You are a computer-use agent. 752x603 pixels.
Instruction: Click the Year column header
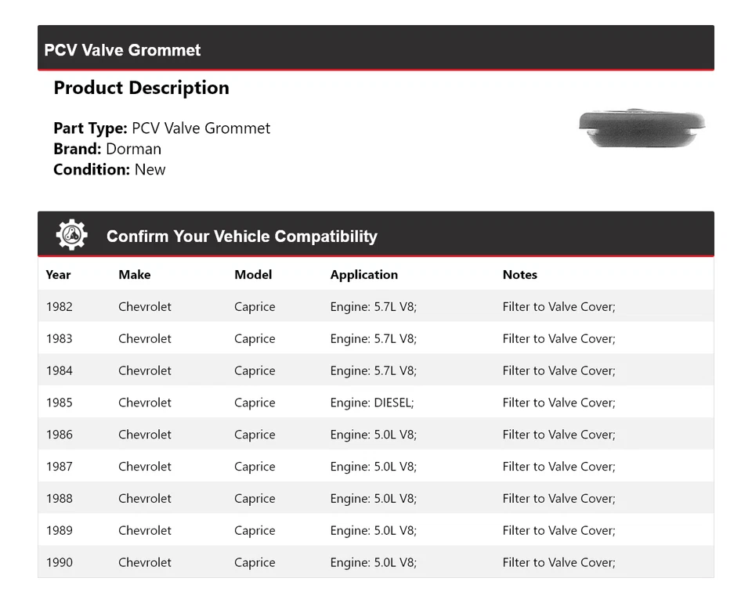[x=58, y=275]
